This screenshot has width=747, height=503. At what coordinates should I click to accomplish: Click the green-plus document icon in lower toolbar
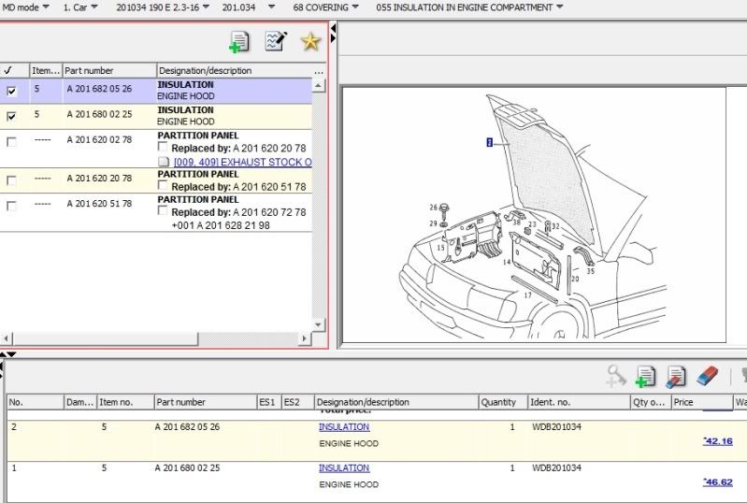point(645,376)
